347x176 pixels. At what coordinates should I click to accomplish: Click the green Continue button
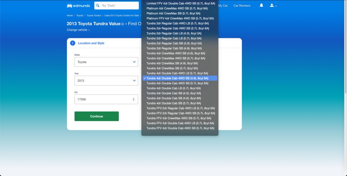pyautogui.click(x=96, y=116)
